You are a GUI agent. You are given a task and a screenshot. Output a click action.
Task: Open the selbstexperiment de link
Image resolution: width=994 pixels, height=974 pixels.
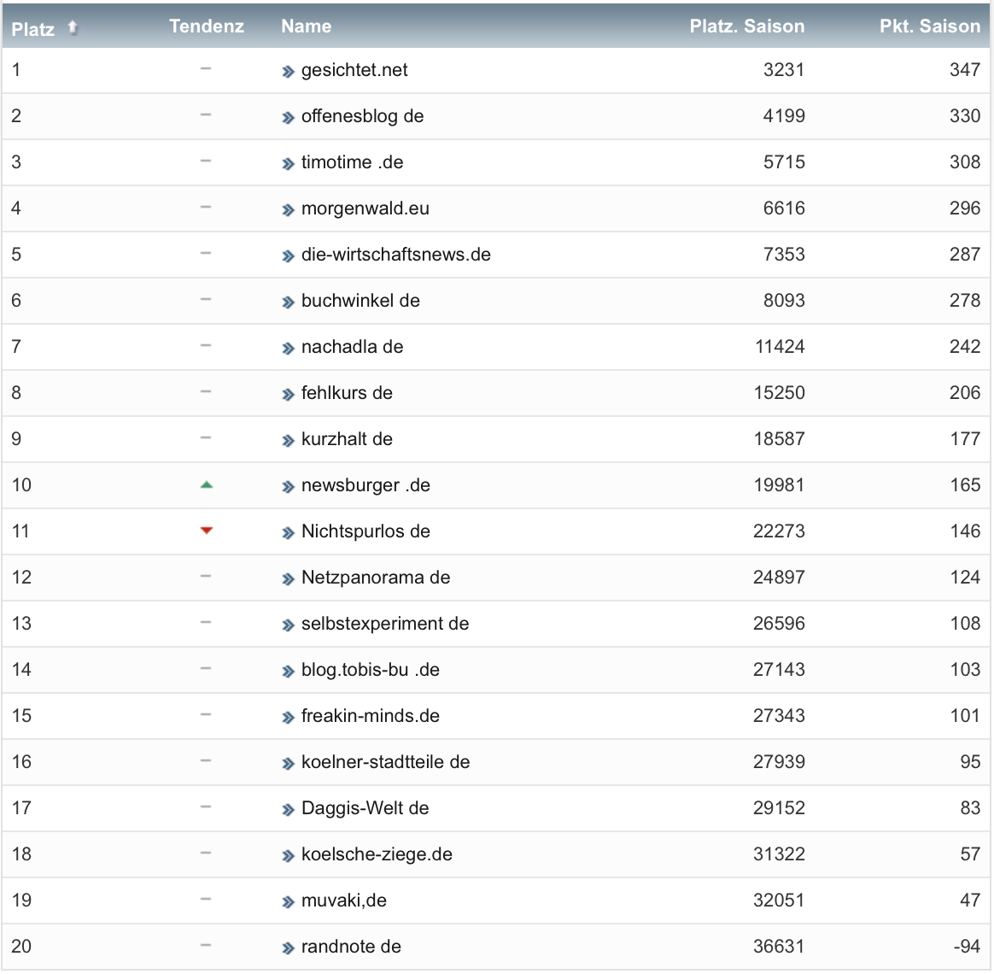coord(385,624)
